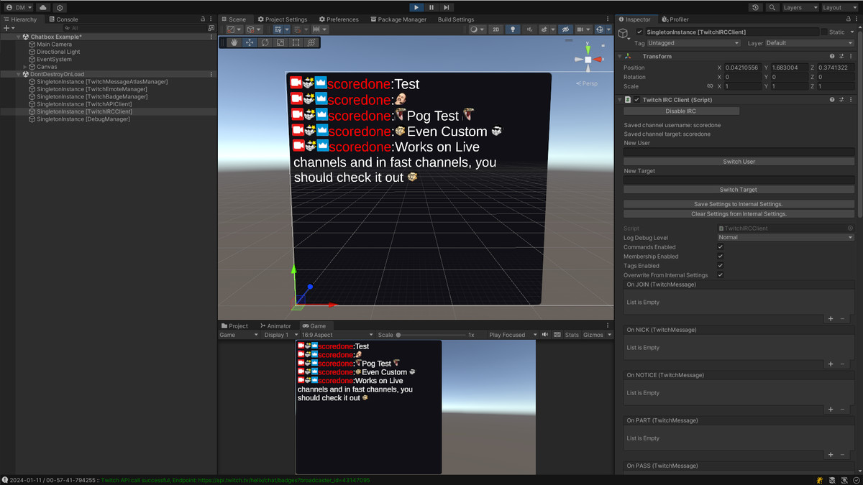Uncheck Overwrite From Internal Settings

click(721, 275)
